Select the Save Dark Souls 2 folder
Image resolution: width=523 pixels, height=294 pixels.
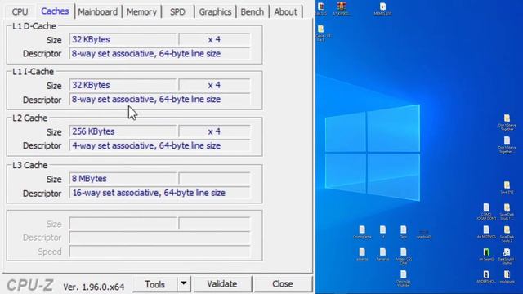[x=507, y=234]
